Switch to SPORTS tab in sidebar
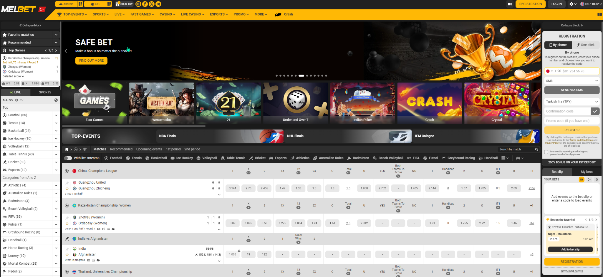This screenshot has width=603, height=277. coord(45,93)
